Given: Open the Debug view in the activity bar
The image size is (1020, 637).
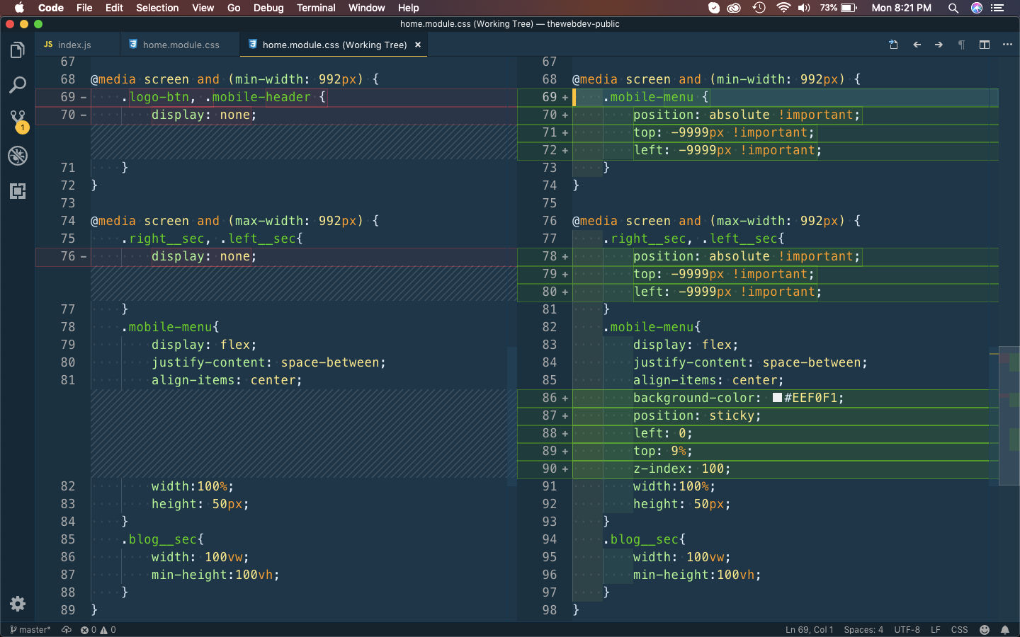Looking at the screenshot, I should click(18, 156).
